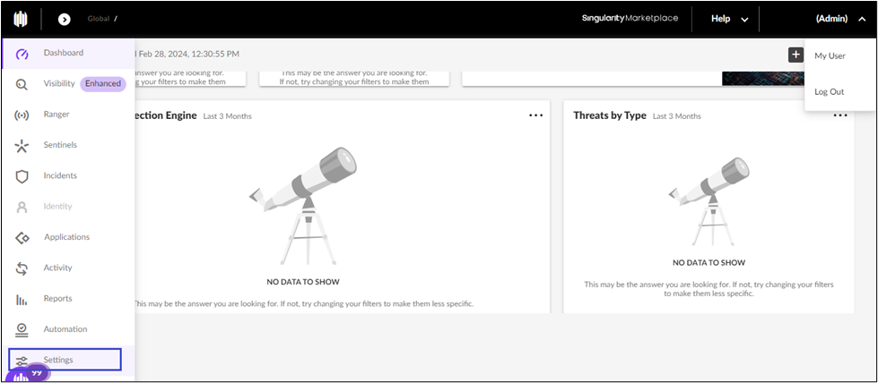Expand the scope panel arrow button
878x383 pixels.
click(65, 19)
